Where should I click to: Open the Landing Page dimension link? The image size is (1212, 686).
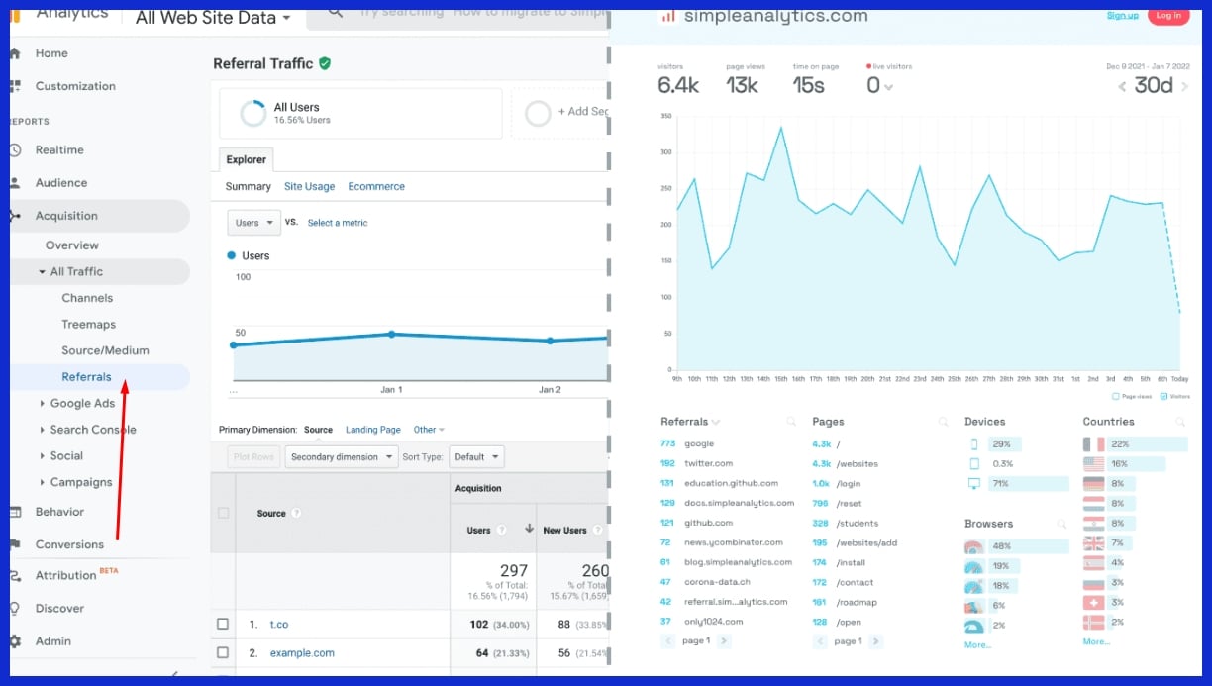372,430
